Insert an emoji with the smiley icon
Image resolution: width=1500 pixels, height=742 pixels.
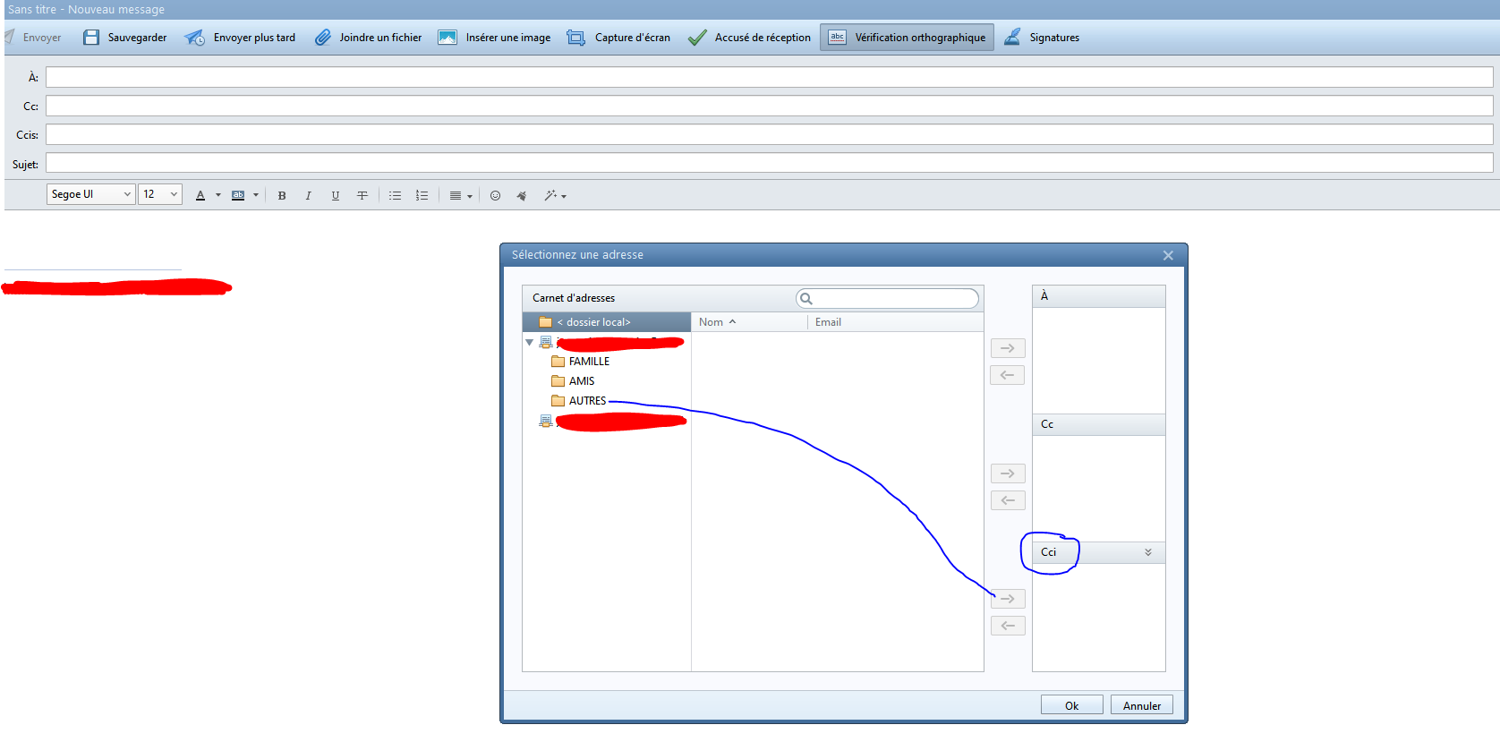pos(495,195)
